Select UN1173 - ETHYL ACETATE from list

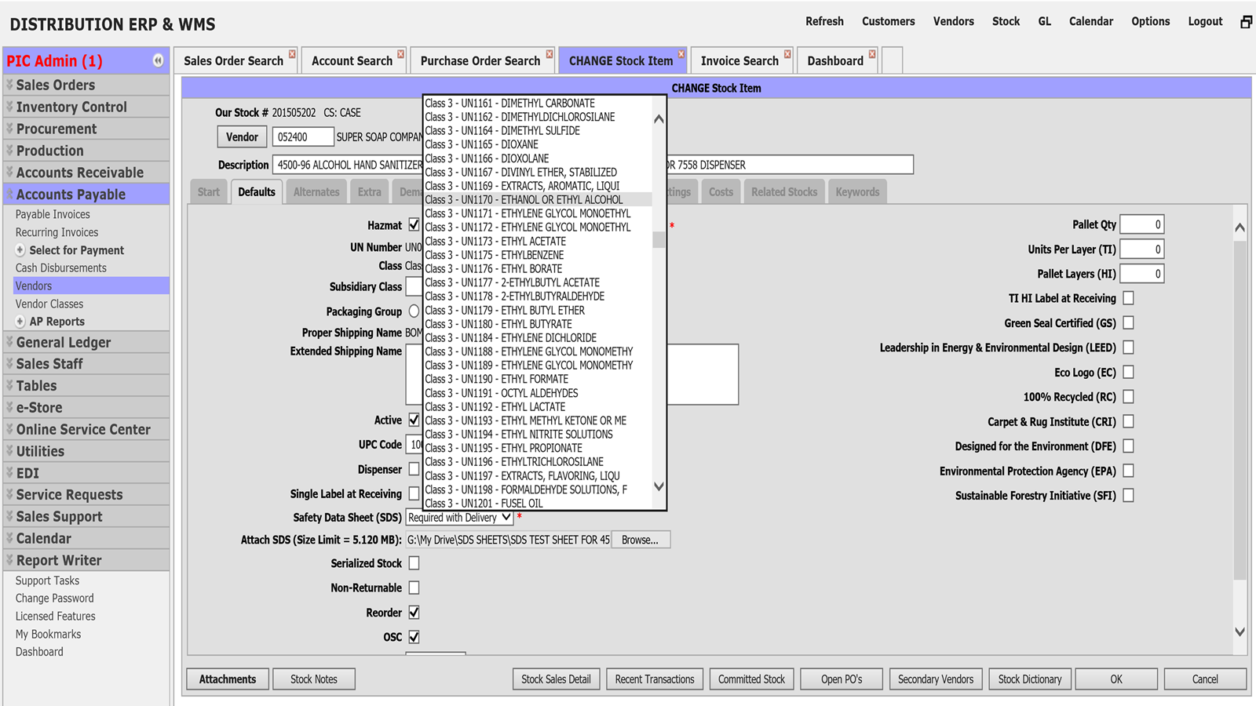click(x=538, y=242)
